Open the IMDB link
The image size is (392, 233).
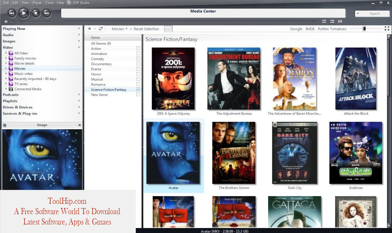point(310,29)
